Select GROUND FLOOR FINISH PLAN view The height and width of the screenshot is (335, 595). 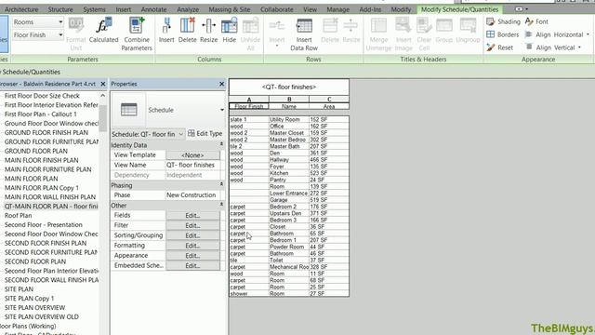click(46, 132)
